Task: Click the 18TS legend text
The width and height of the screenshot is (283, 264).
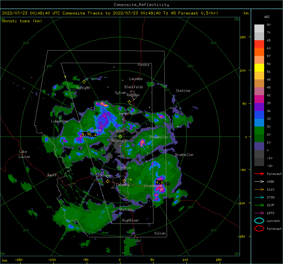Action: point(270,213)
